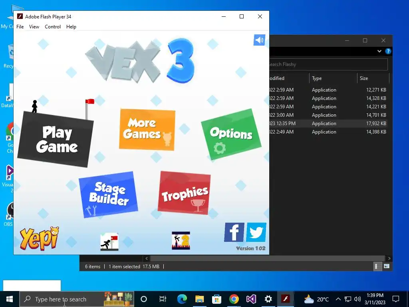The image size is (409, 307).
Task: Open the notification center icon
Action: (396, 299)
